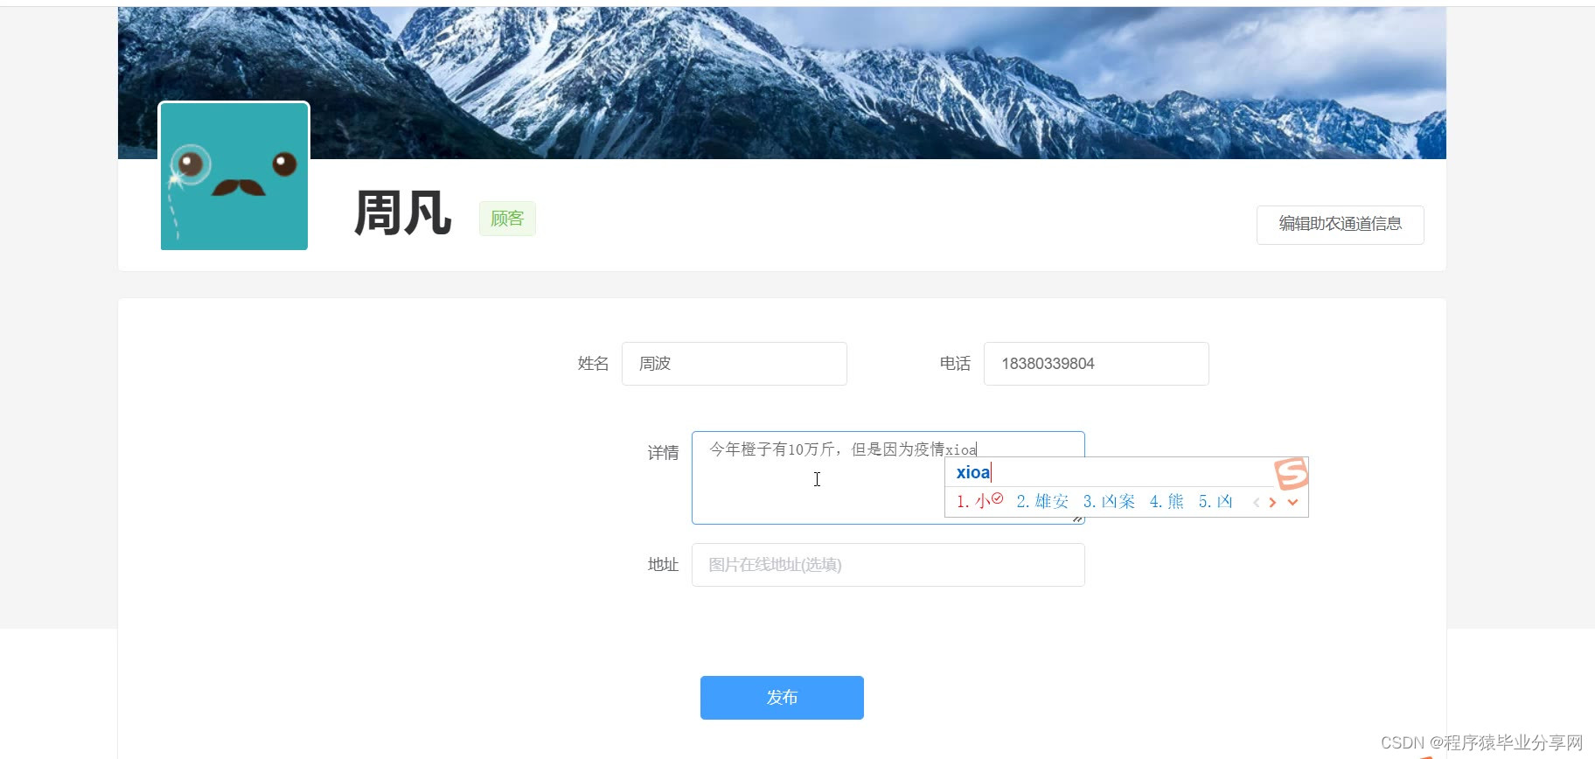
Task: Select the user avatar picture
Action: pyautogui.click(x=234, y=176)
